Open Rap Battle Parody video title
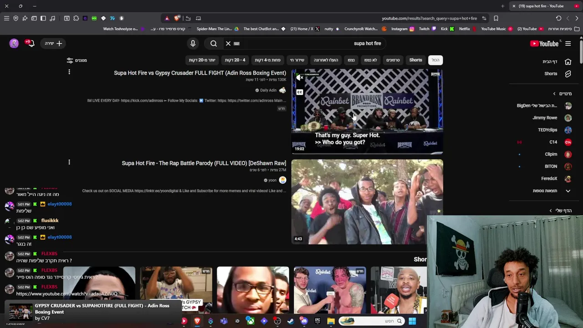 [x=204, y=163]
